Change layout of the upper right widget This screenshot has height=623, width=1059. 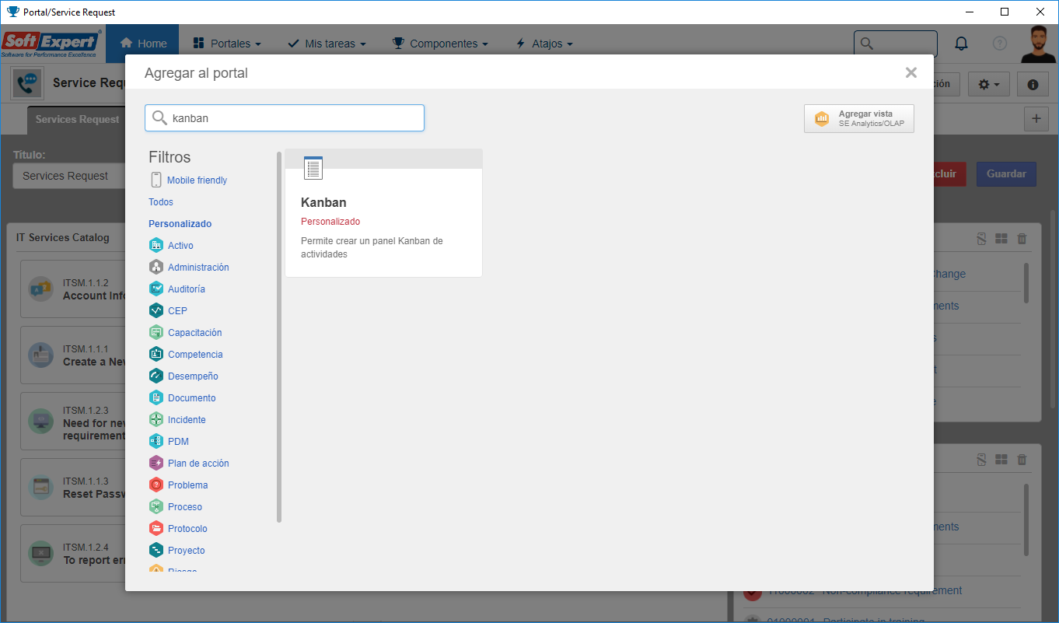[x=1001, y=240]
